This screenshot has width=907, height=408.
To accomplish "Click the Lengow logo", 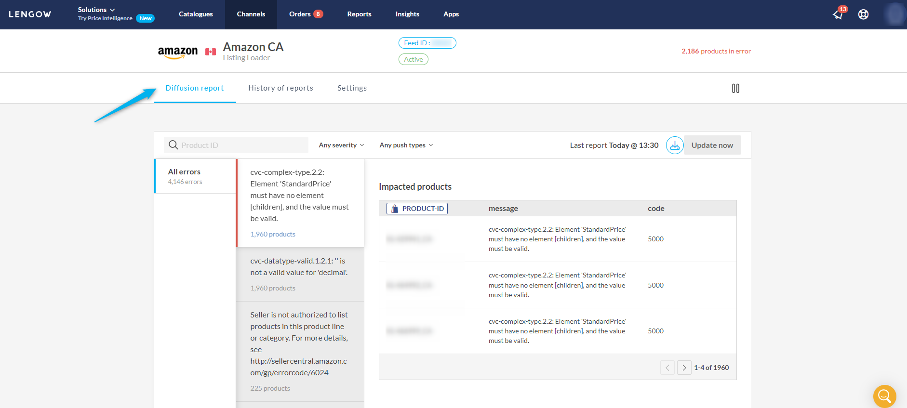I will tap(30, 14).
